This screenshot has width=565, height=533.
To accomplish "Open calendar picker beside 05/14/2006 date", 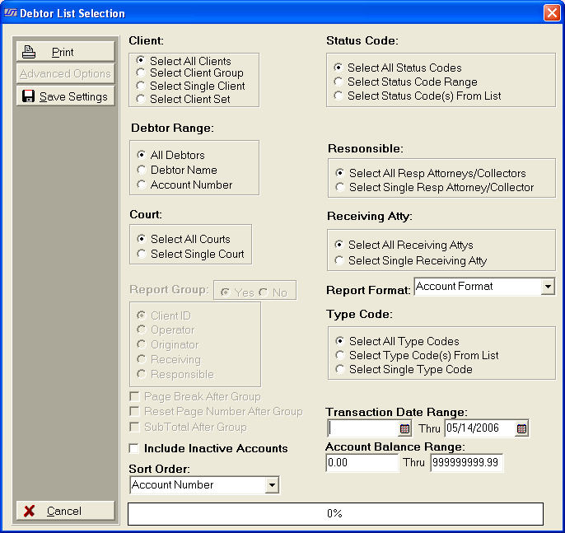I will coord(521,428).
